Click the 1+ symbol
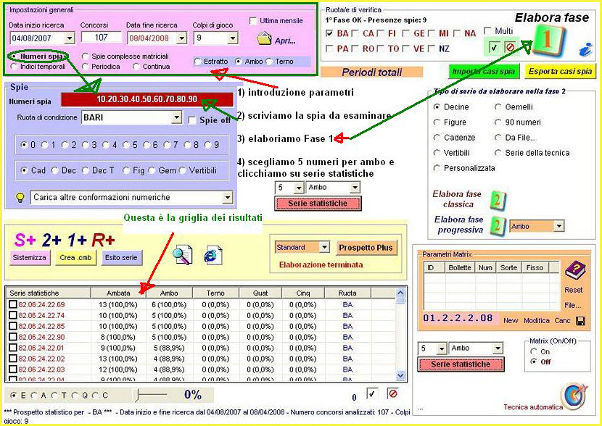The height and width of the screenshot is (426, 602). (77, 240)
